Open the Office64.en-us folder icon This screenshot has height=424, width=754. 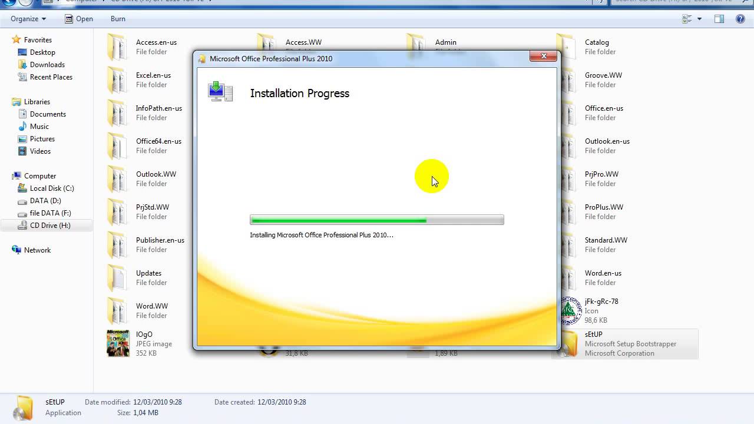click(117, 146)
